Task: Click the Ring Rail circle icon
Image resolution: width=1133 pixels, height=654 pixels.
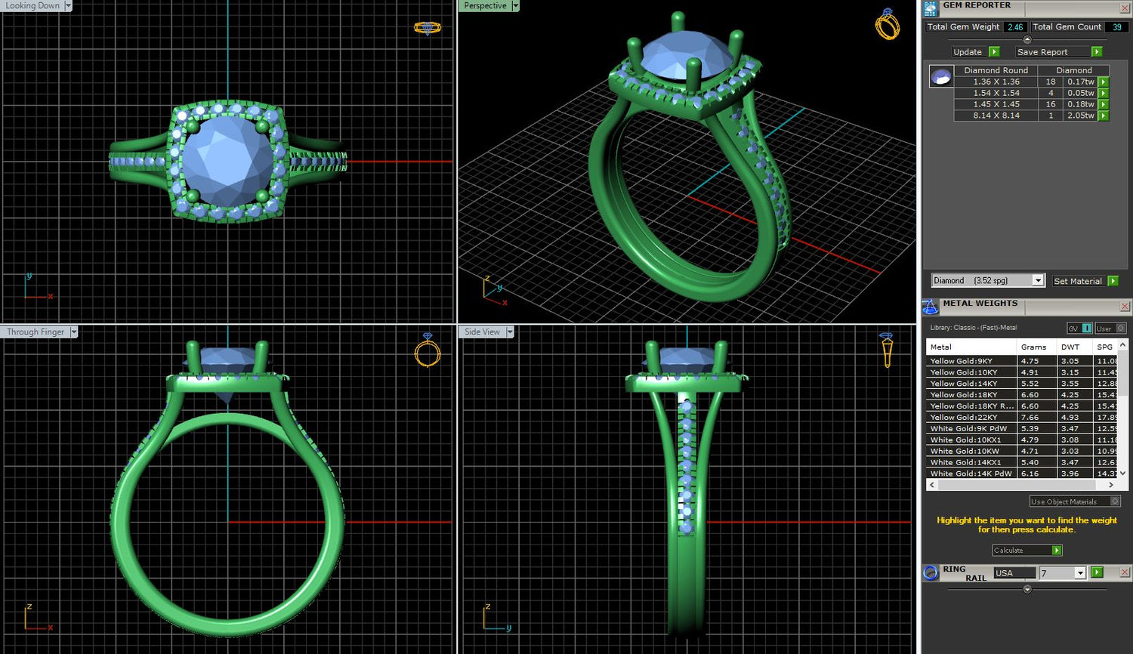Action: [931, 572]
